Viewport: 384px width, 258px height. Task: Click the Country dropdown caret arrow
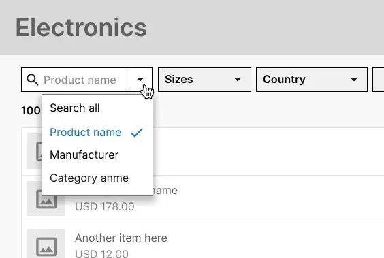click(x=354, y=80)
